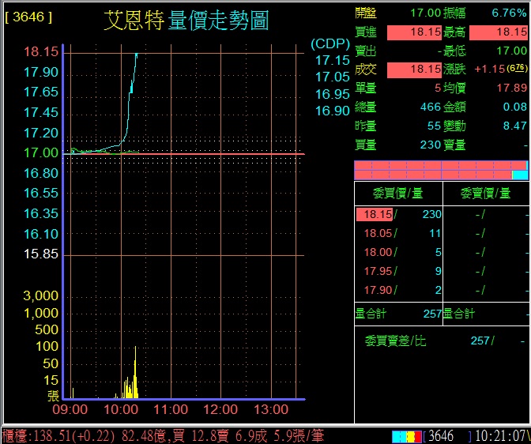Click the 總量 value 466
The image size is (531, 444).
point(431,107)
